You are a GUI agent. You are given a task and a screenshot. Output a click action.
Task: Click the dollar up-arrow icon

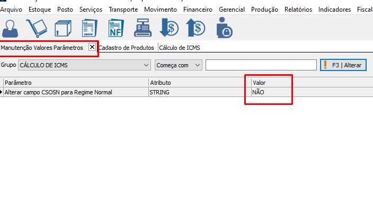[196, 28]
